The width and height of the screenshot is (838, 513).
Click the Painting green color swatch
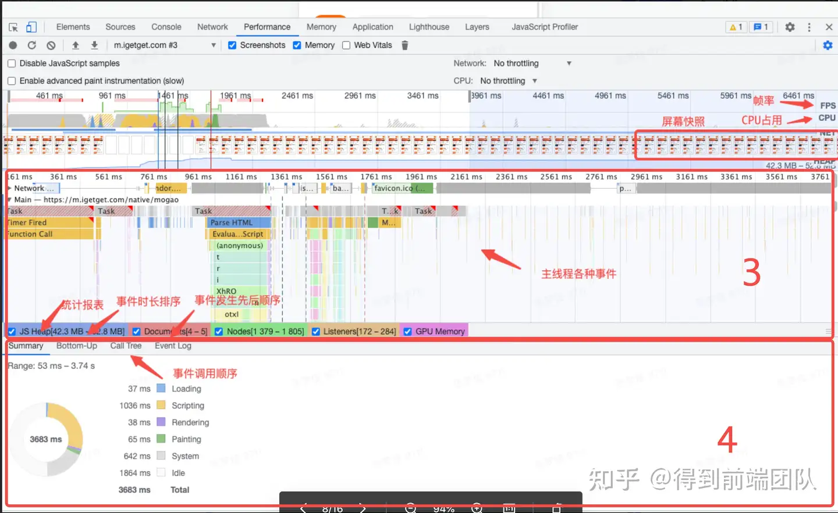[161, 439]
